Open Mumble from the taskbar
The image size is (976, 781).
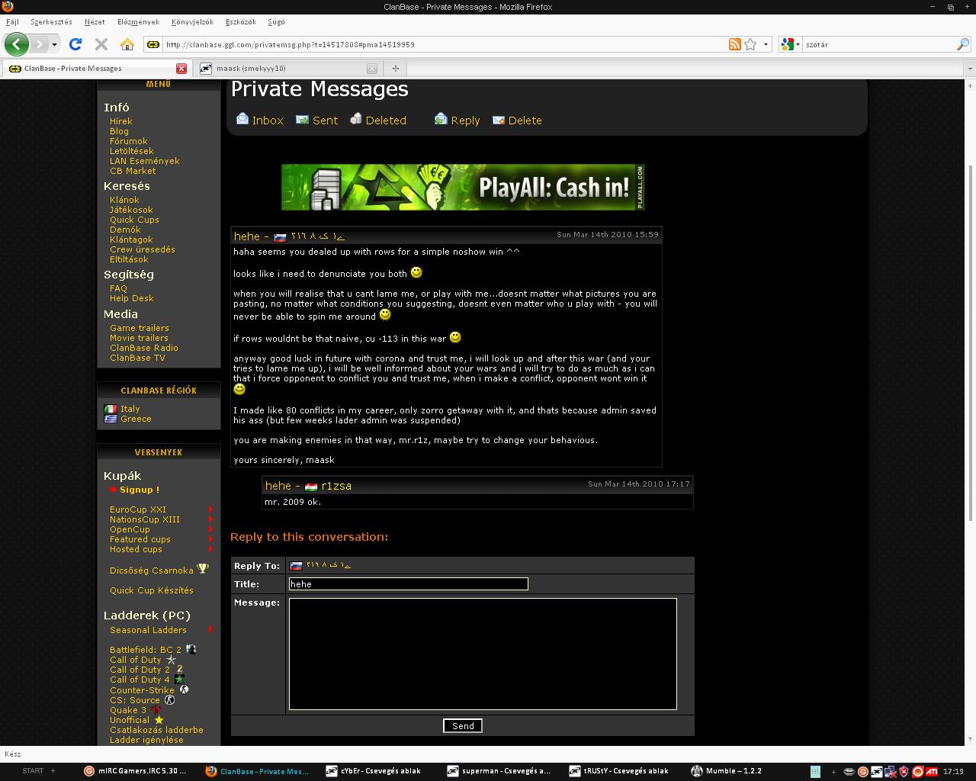point(732,771)
